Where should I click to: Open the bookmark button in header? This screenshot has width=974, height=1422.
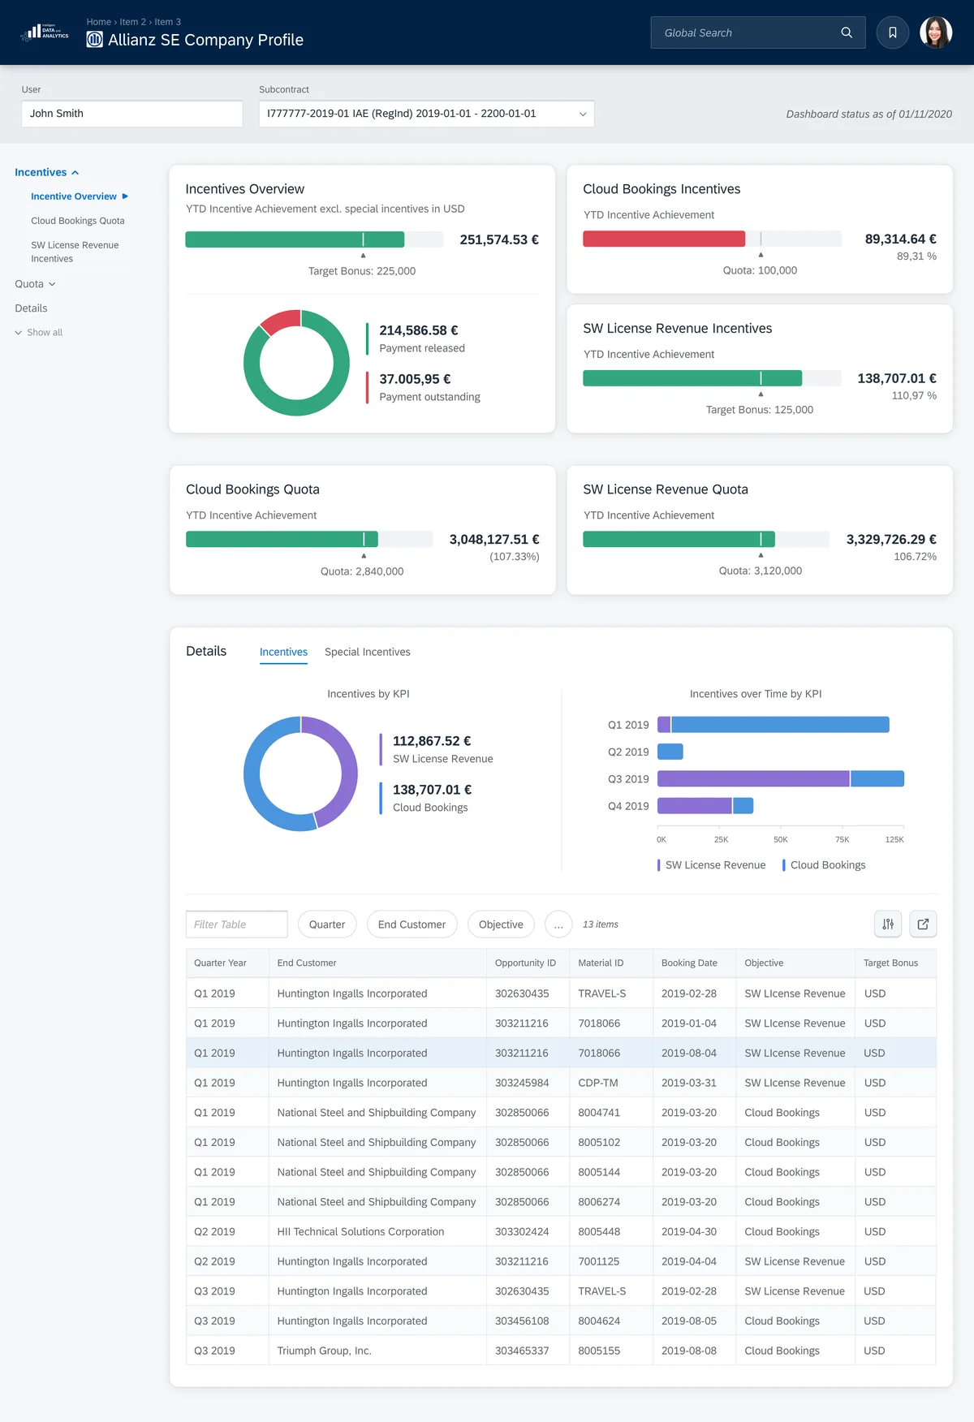893,32
